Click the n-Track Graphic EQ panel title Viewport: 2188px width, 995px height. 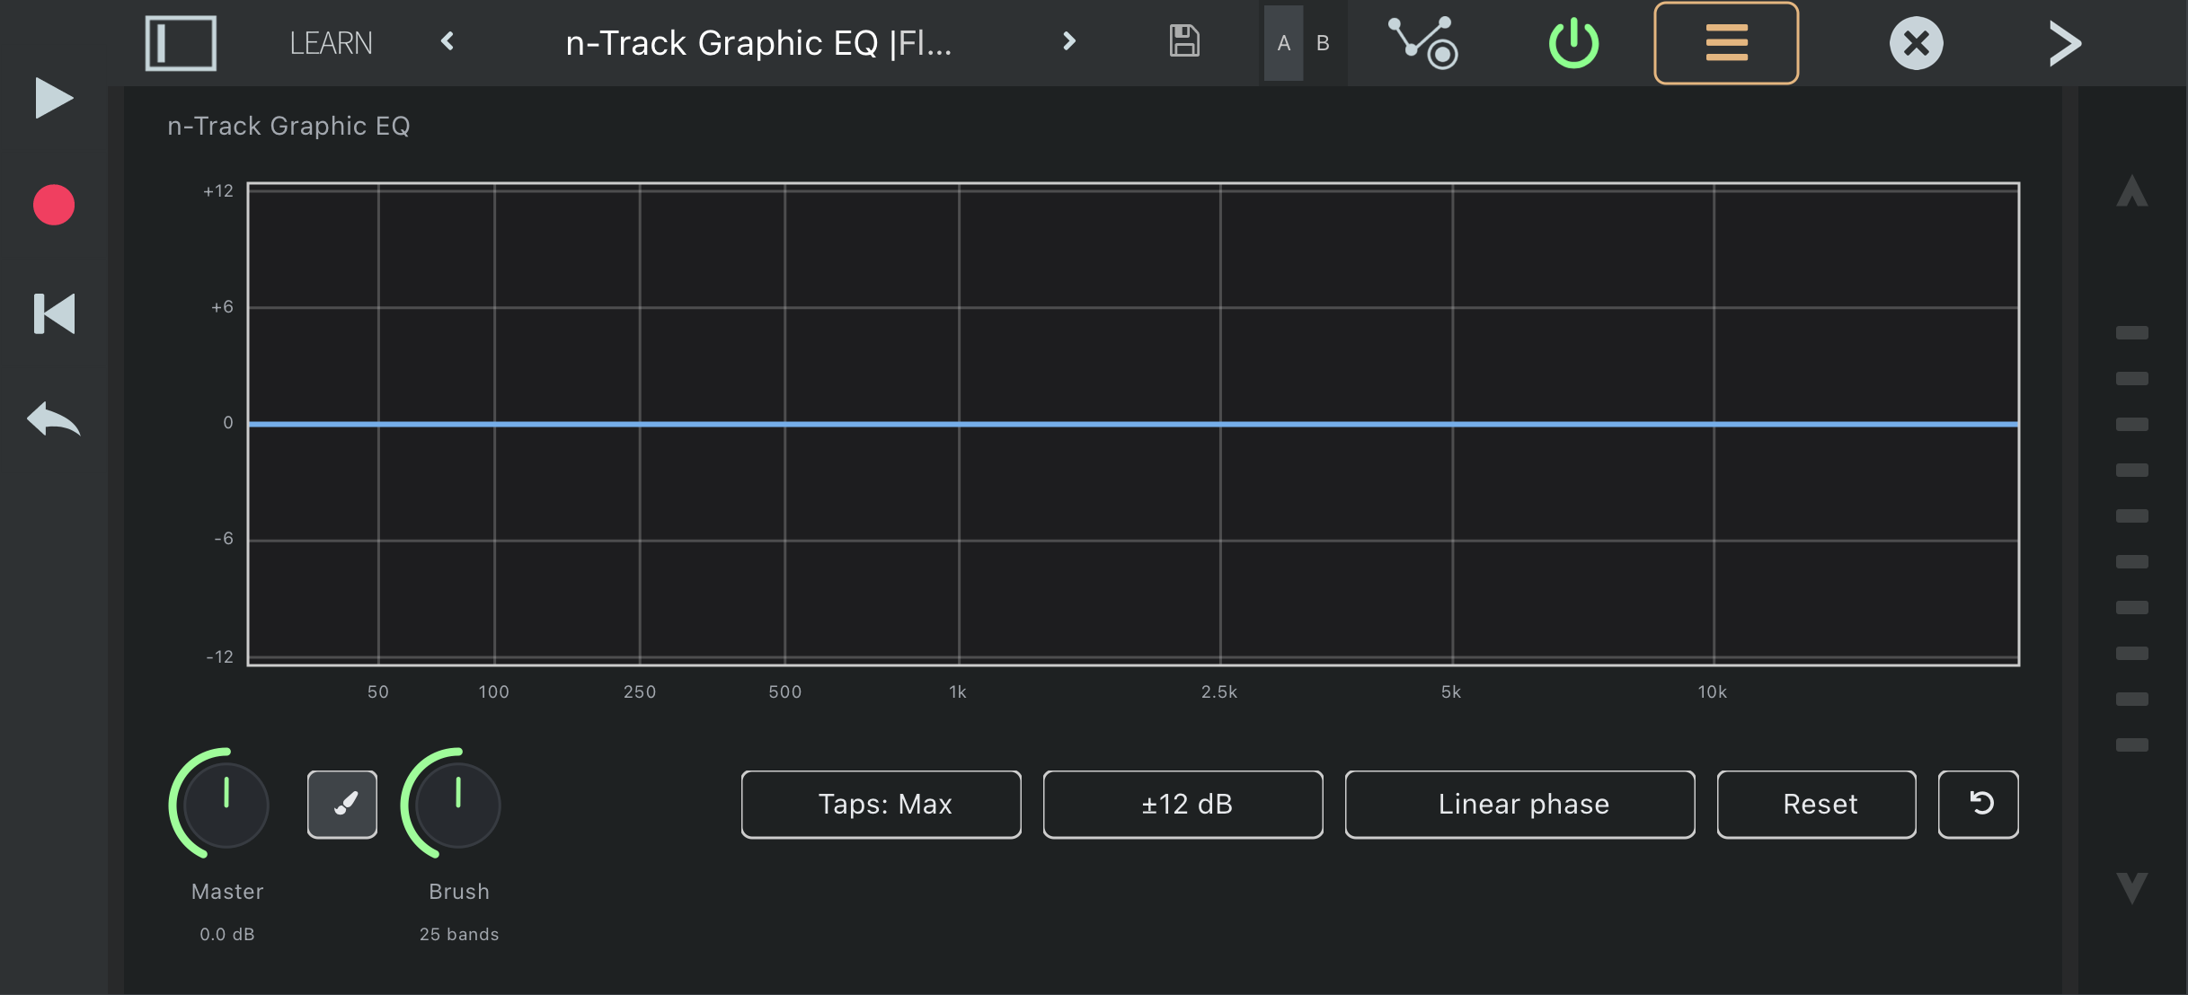pos(288,126)
